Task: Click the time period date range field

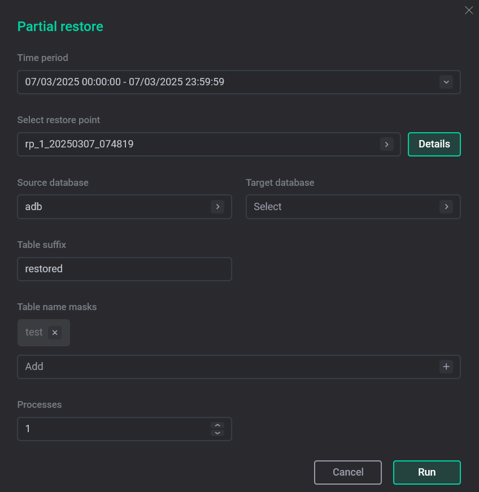Action: 239,82
